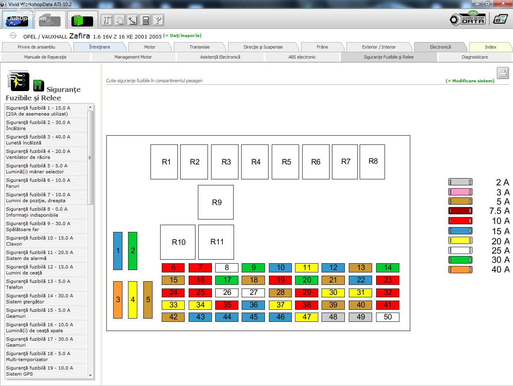Click relay R10 in the diagram
The height and width of the screenshot is (386, 513).
click(x=178, y=242)
